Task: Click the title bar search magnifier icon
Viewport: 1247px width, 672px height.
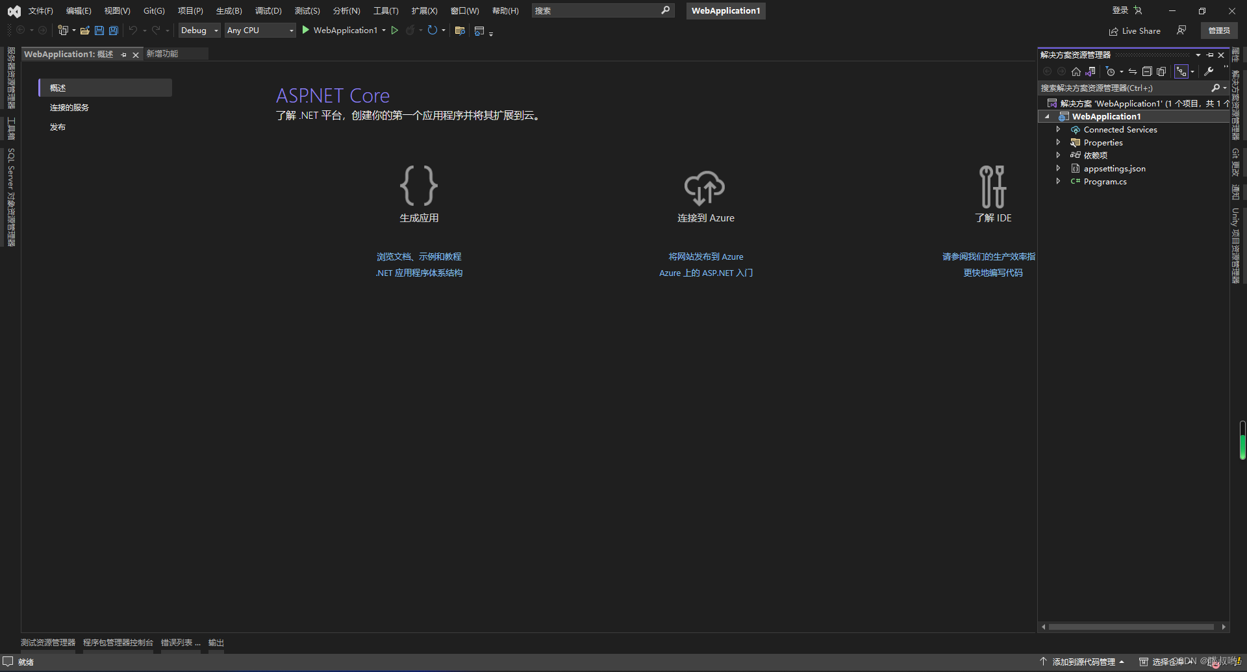Action: coord(666,10)
